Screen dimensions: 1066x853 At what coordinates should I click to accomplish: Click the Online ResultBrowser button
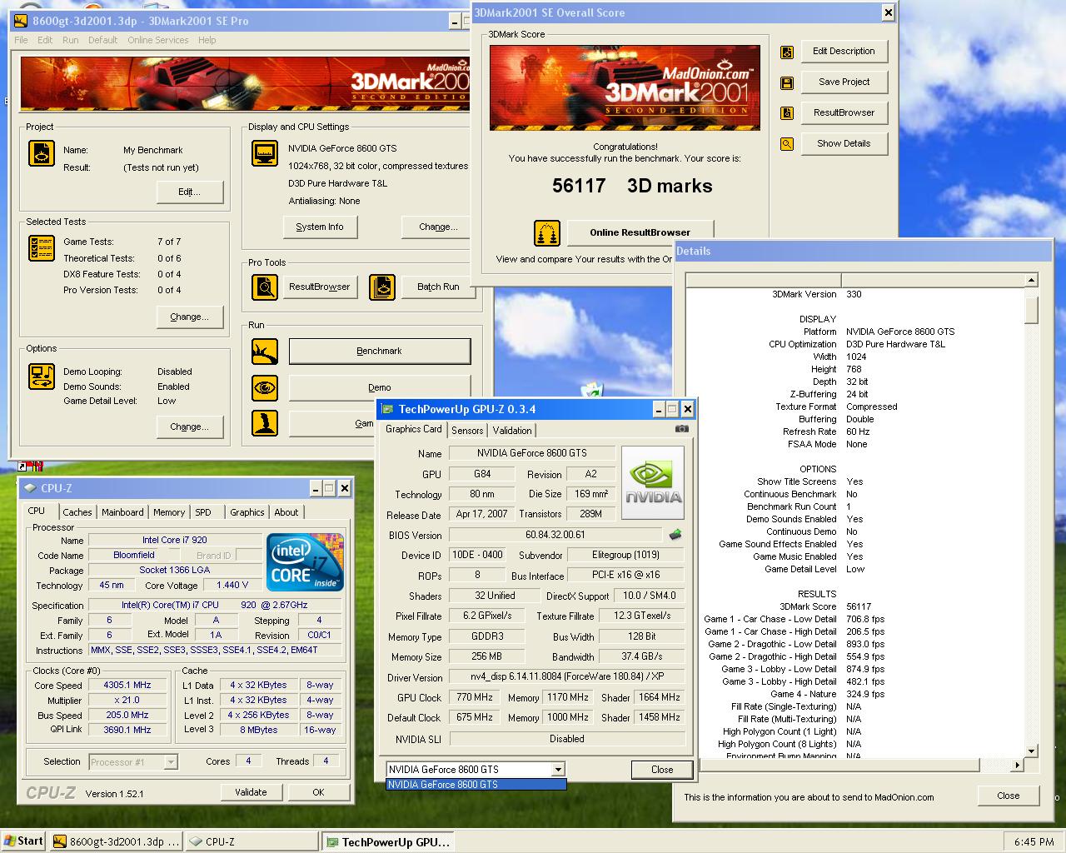click(640, 232)
